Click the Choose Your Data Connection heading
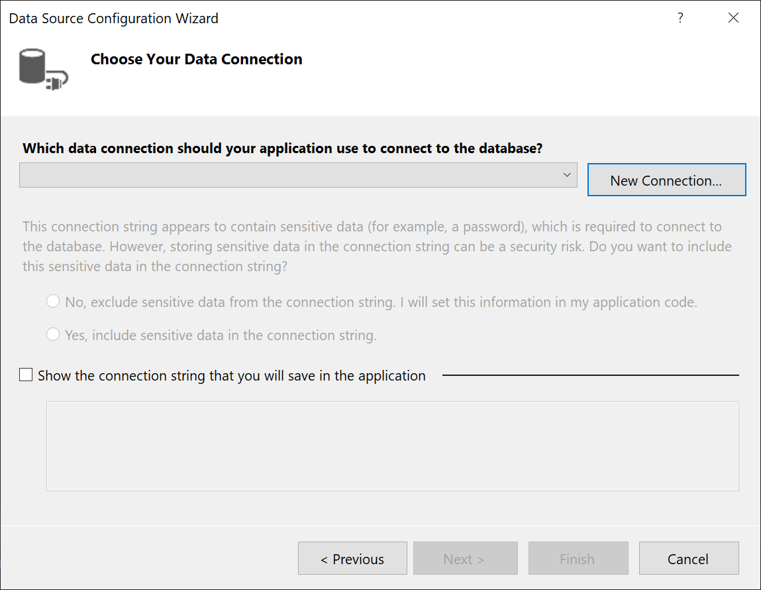Image resolution: width=761 pixels, height=590 pixels. coord(196,59)
